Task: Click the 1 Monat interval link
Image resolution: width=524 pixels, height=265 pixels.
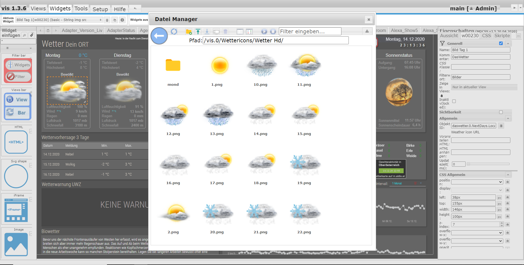Action: pyautogui.click(x=397, y=184)
